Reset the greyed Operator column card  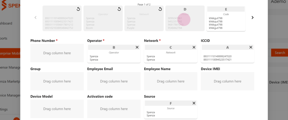(119, 9)
